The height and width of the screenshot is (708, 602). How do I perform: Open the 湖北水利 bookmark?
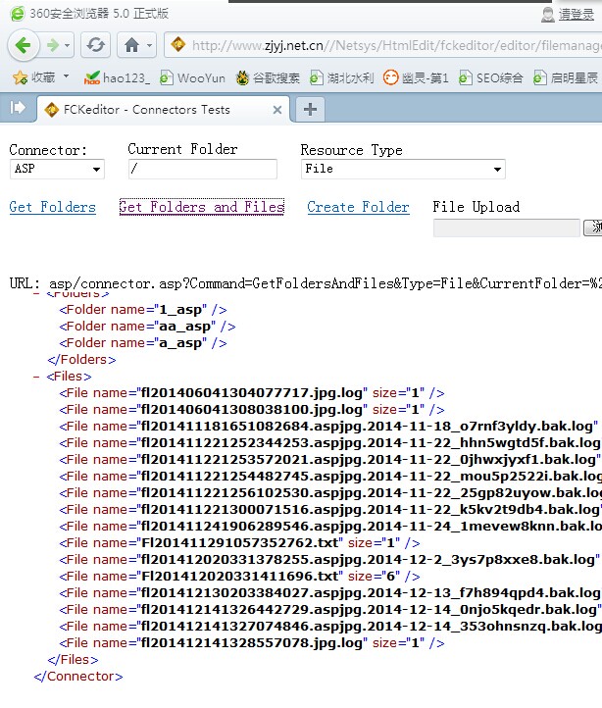click(x=342, y=78)
